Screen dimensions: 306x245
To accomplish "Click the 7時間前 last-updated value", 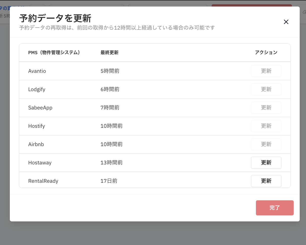I will pyautogui.click(x=110, y=108).
